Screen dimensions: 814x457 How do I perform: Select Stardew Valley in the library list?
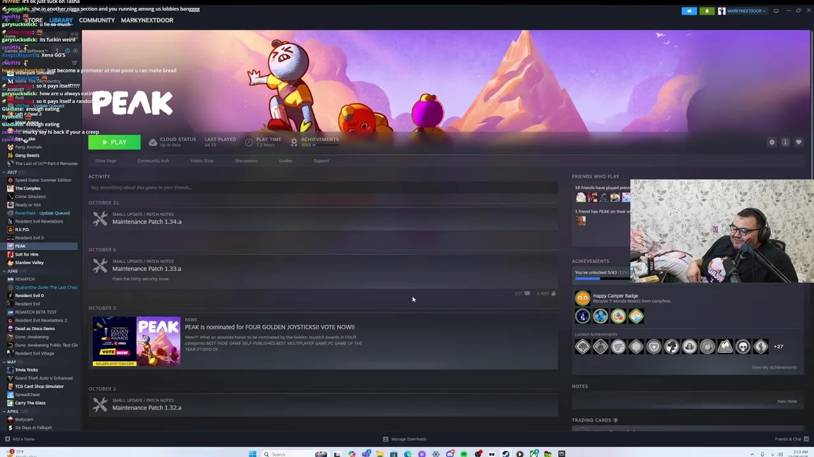(x=29, y=263)
